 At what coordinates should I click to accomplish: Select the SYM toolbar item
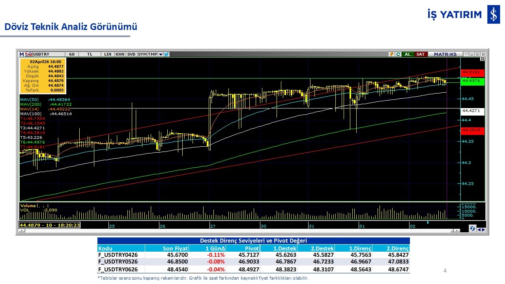pos(142,54)
